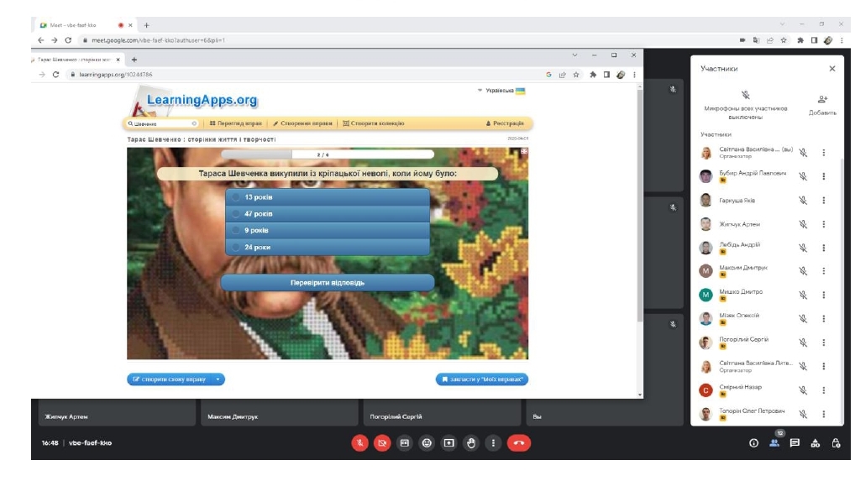Go back in the Meet browser window
The image size is (855, 481).
pyautogui.click(x=41, y=40)
